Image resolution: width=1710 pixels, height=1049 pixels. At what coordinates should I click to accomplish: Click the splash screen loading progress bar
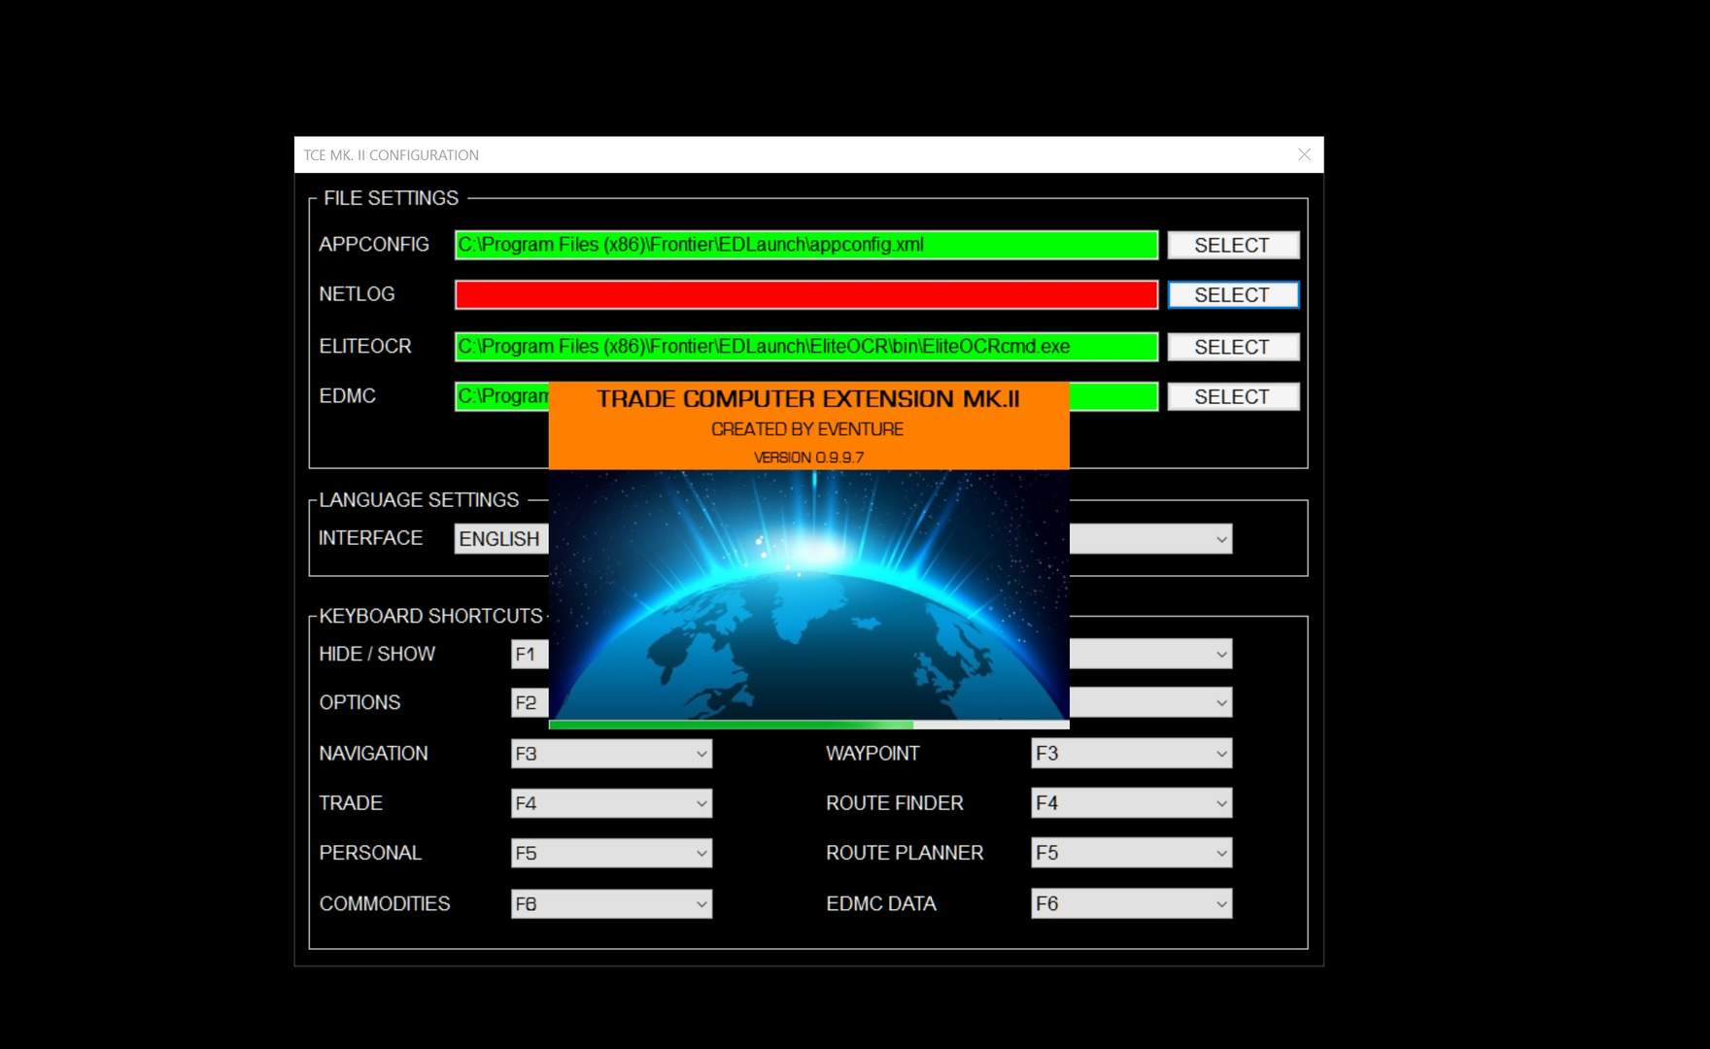pyautogui.click(x=808, y=725)
